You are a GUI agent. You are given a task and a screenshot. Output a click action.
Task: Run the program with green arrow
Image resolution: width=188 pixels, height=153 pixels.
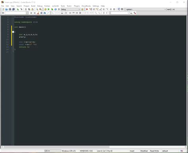point(49,9)
